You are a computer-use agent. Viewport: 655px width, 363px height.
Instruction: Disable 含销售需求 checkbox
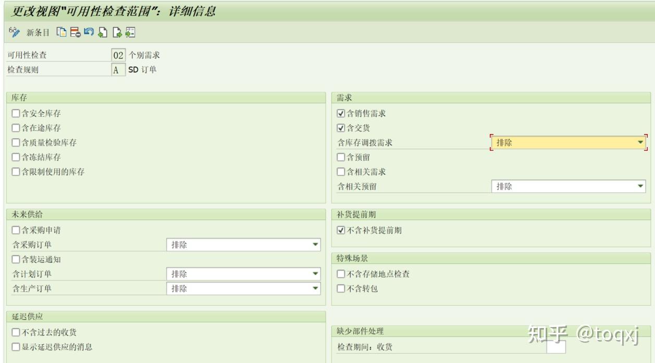point(341,112)
